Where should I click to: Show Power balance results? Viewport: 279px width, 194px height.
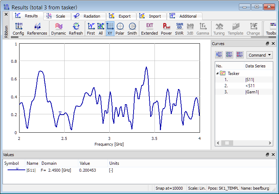pos(166,28)
